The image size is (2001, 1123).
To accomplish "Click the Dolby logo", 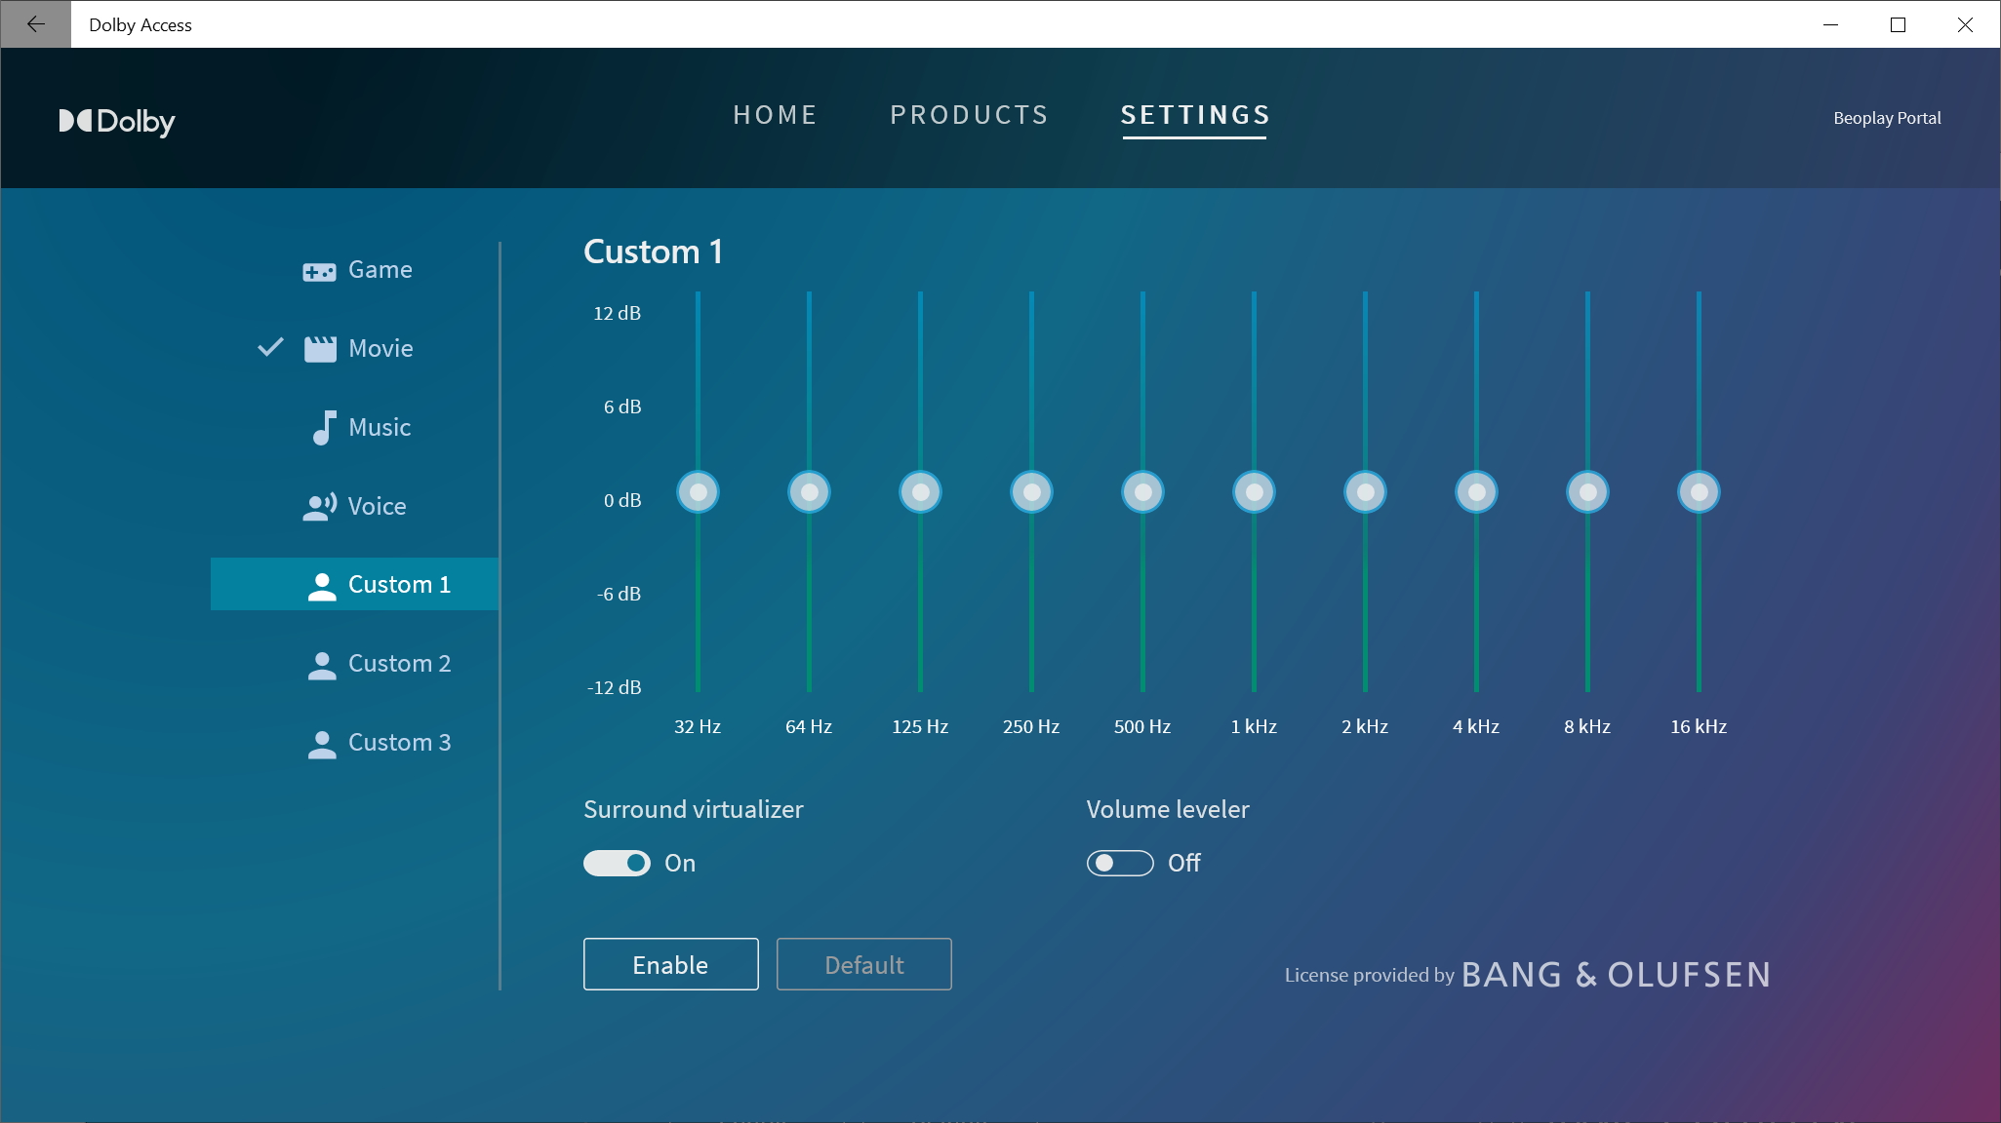I will [x=117, y=121].
